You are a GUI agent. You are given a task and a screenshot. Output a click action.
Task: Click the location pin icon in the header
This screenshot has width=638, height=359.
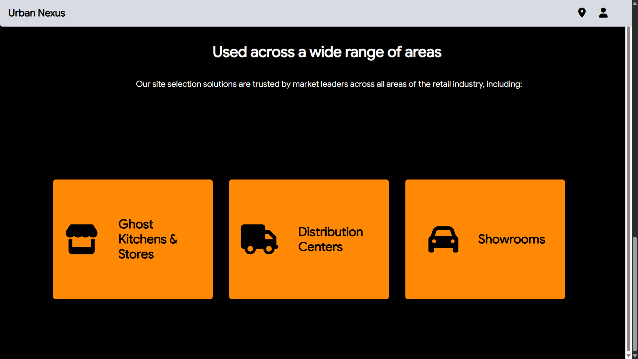(582, 13)
